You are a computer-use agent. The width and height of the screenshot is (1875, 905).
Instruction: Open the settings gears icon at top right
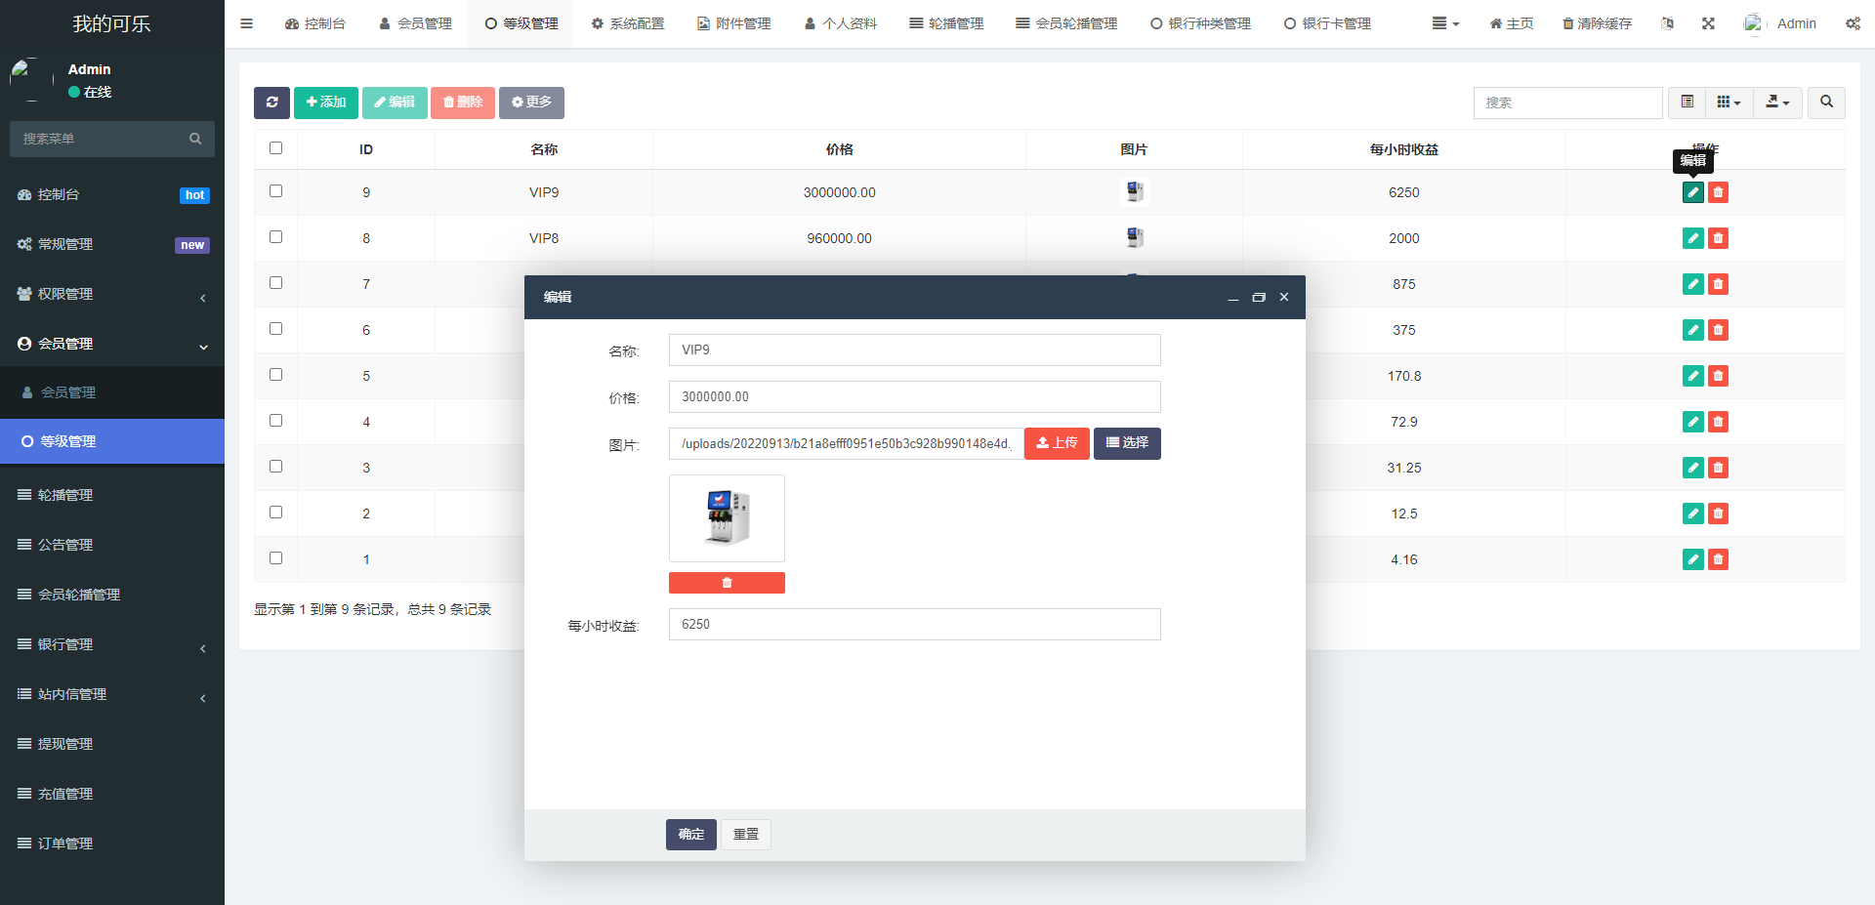(x=1853, y=23)
